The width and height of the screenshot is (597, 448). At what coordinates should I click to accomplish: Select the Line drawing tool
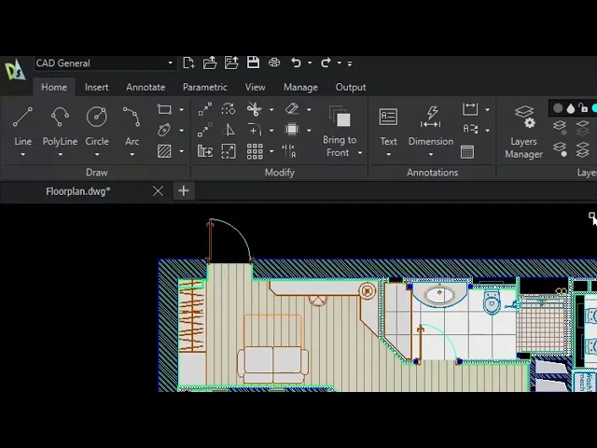coord(22,117)
